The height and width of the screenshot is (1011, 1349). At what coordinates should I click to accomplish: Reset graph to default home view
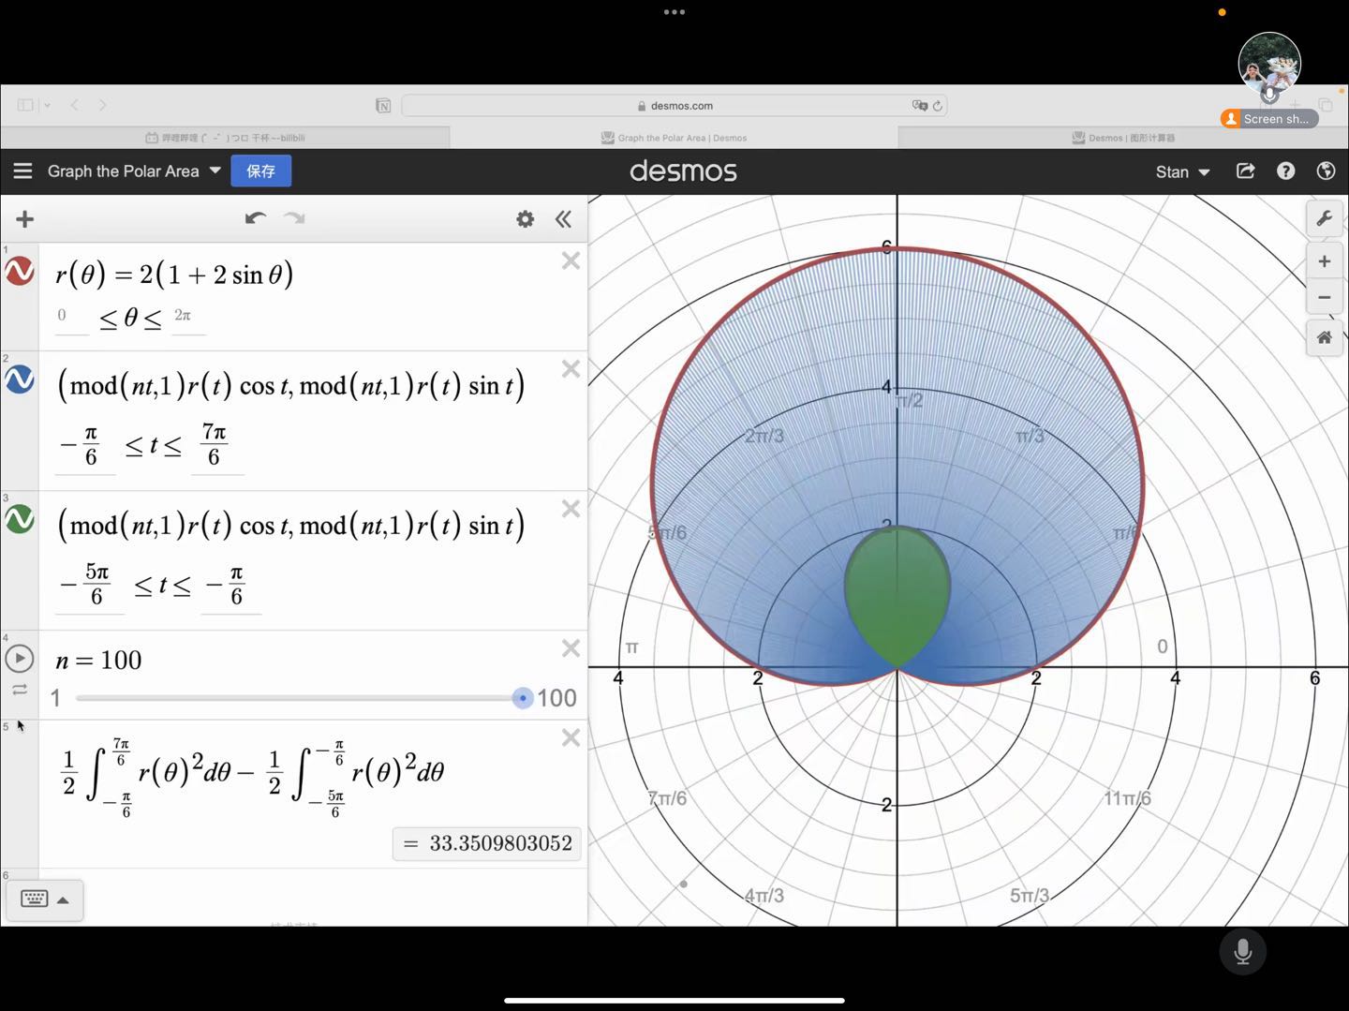1324,337
